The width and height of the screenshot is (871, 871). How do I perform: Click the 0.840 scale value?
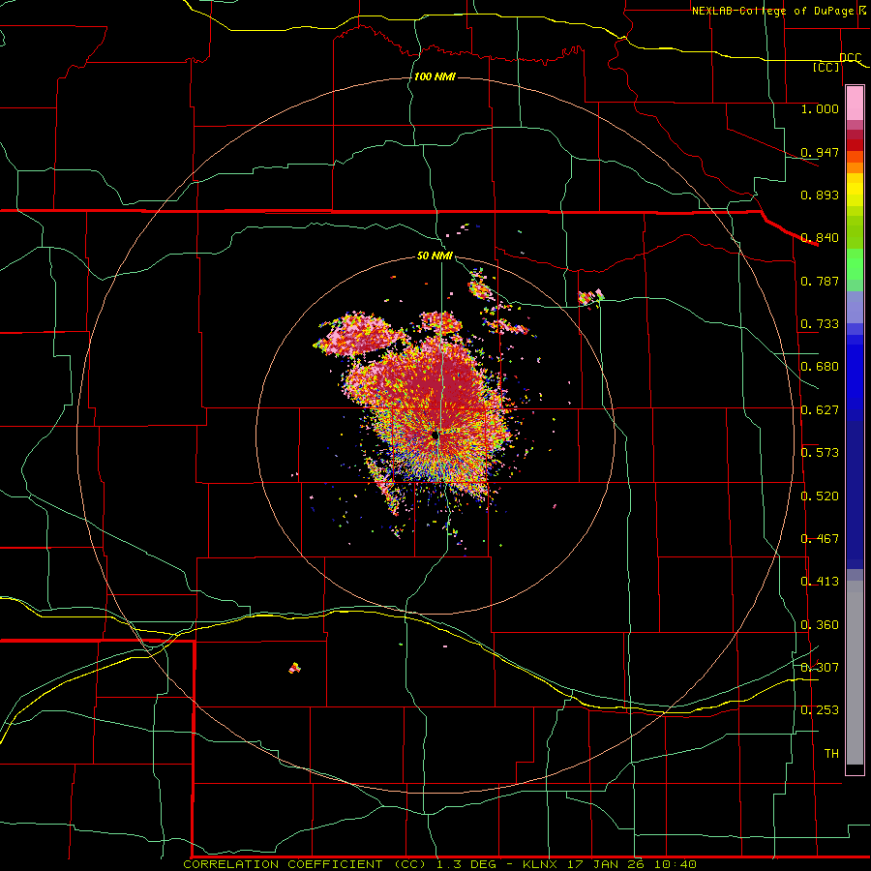point(820,238)
